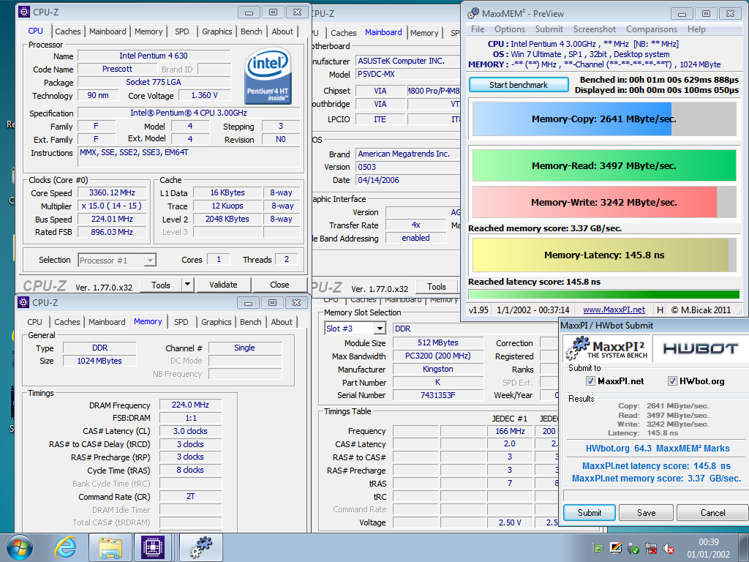Toggle the MaxxPI.net submit checkbox
749x562 pixels.
pos(590,381)
